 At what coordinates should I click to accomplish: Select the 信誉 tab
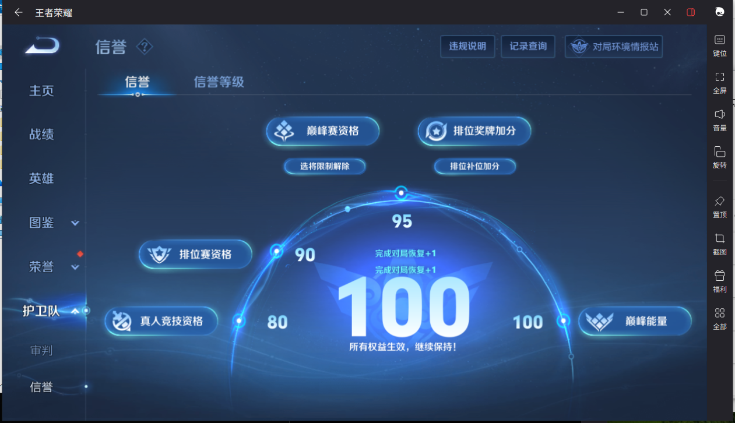138,82
